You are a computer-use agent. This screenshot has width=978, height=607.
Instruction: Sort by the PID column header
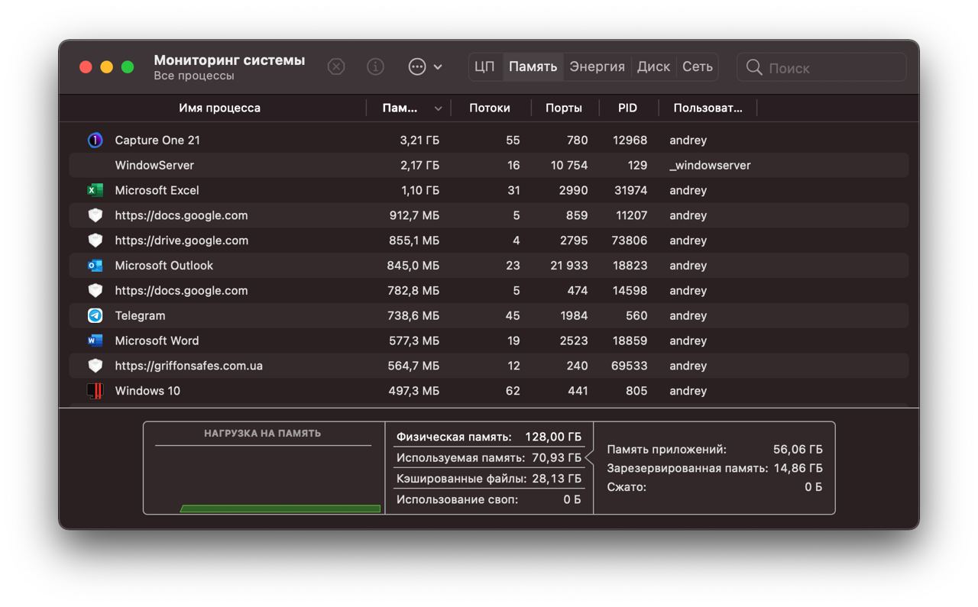tap(627, 108)
